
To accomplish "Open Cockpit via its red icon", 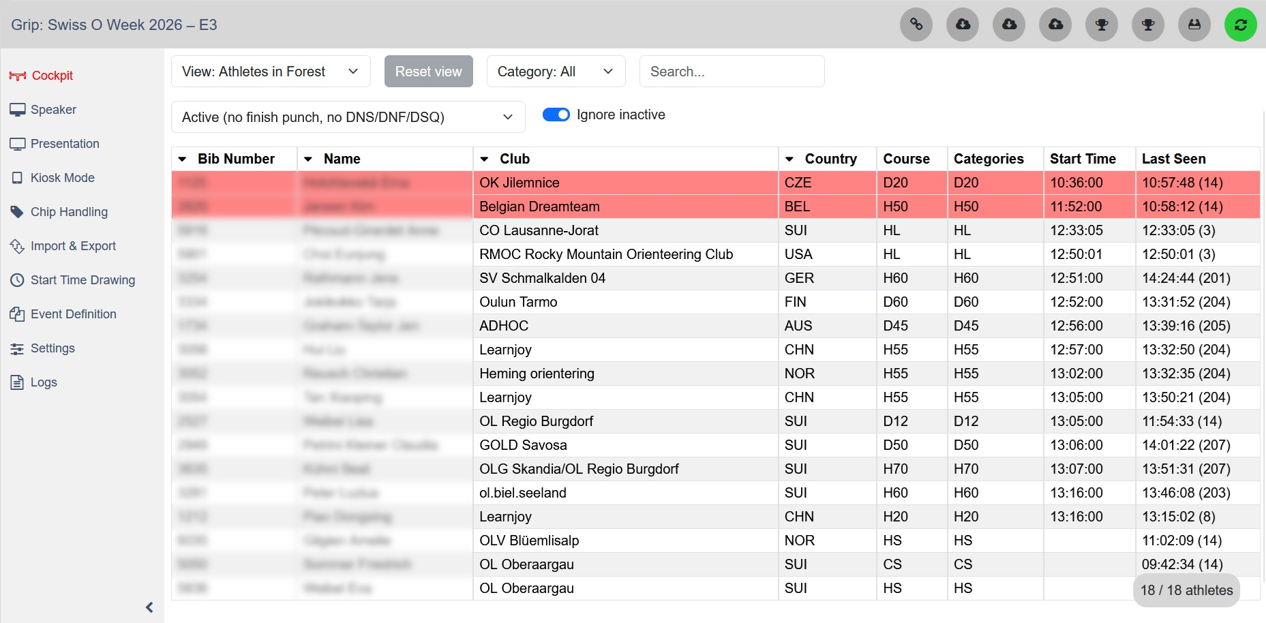I will tap(18, 76).
